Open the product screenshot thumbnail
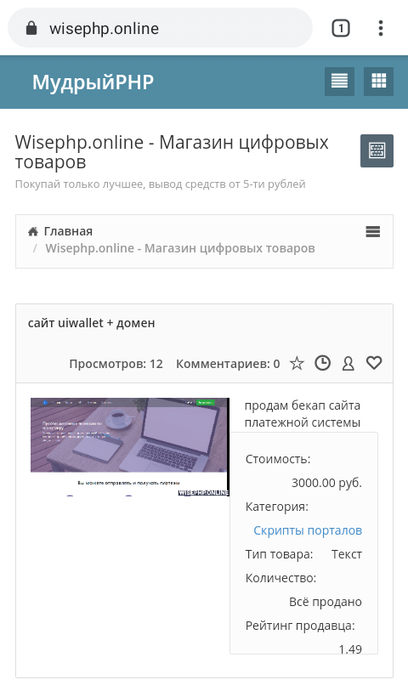 130,447
